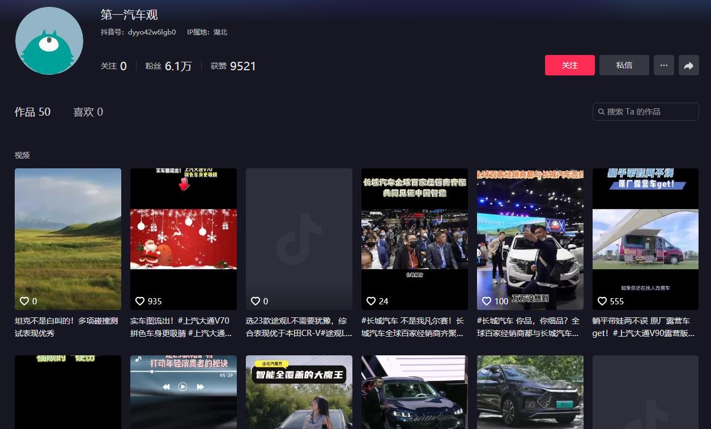
Task: Click the 关注 0 following count
Action: click(113, 66)
